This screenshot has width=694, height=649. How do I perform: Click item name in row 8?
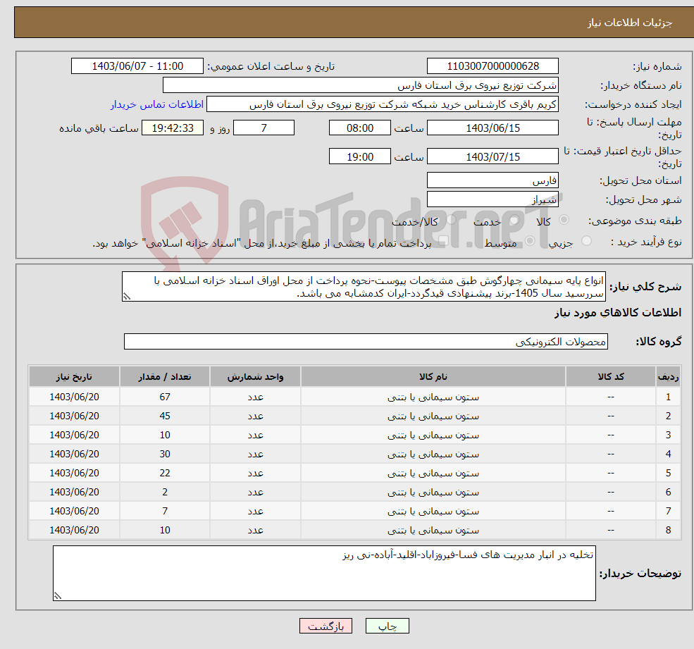[x=433, y=531]
